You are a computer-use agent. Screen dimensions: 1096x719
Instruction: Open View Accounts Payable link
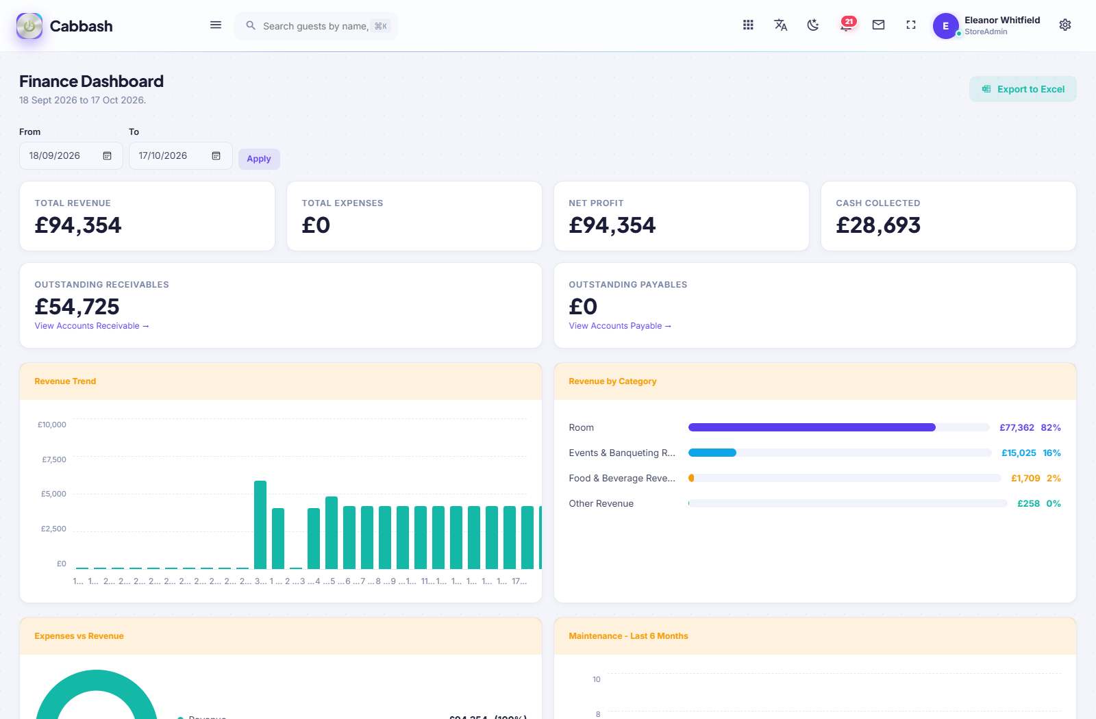click(620, 326)
